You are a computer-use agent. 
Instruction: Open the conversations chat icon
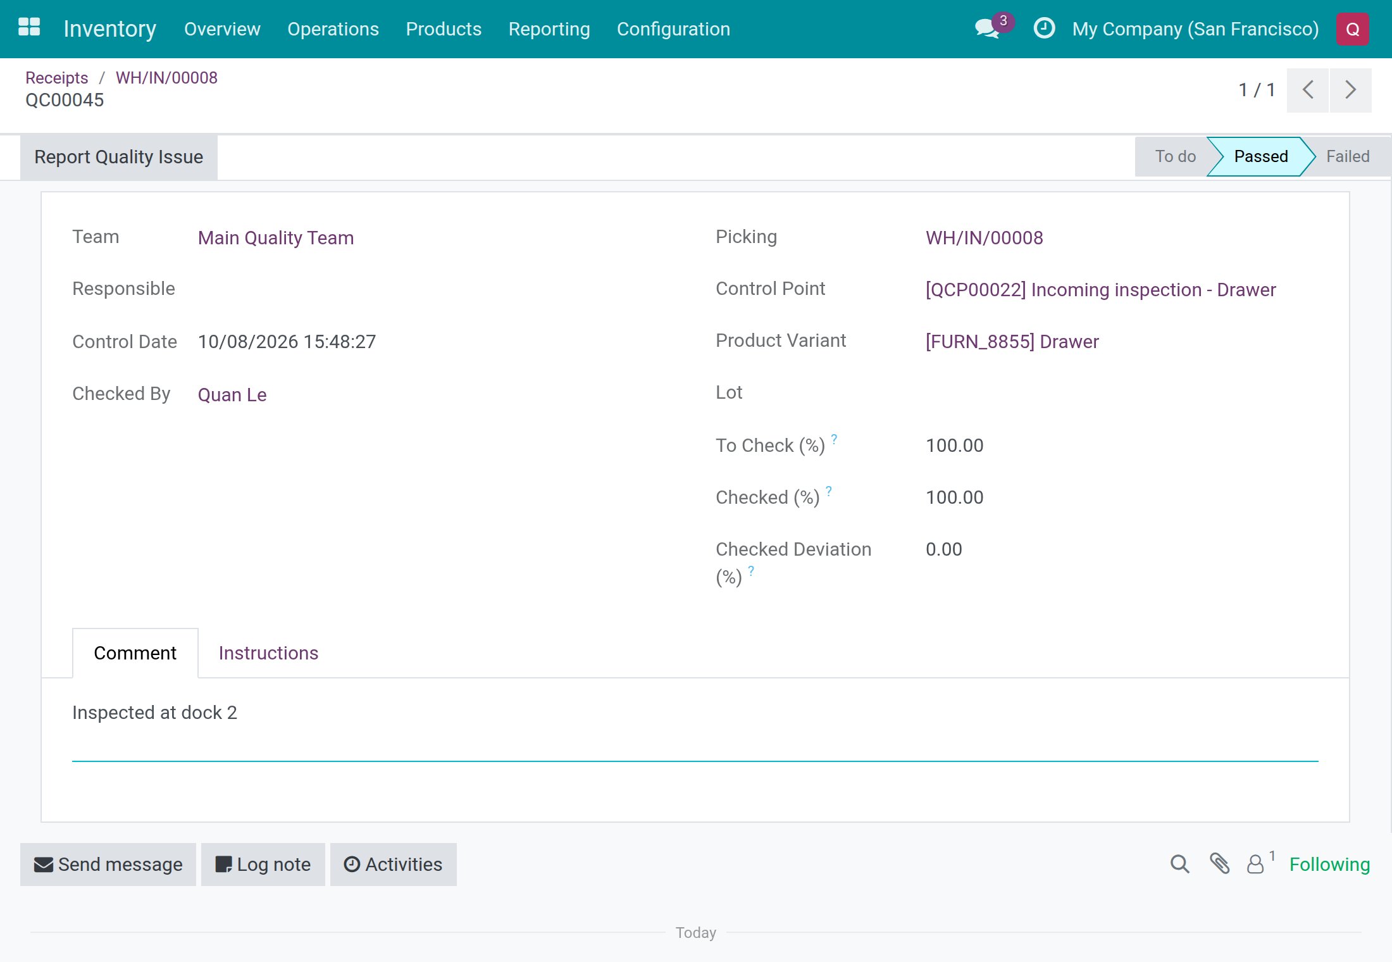pos(988,28)
